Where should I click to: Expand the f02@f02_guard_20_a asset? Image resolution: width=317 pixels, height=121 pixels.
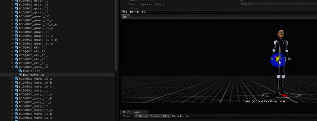tap(13, 20)
